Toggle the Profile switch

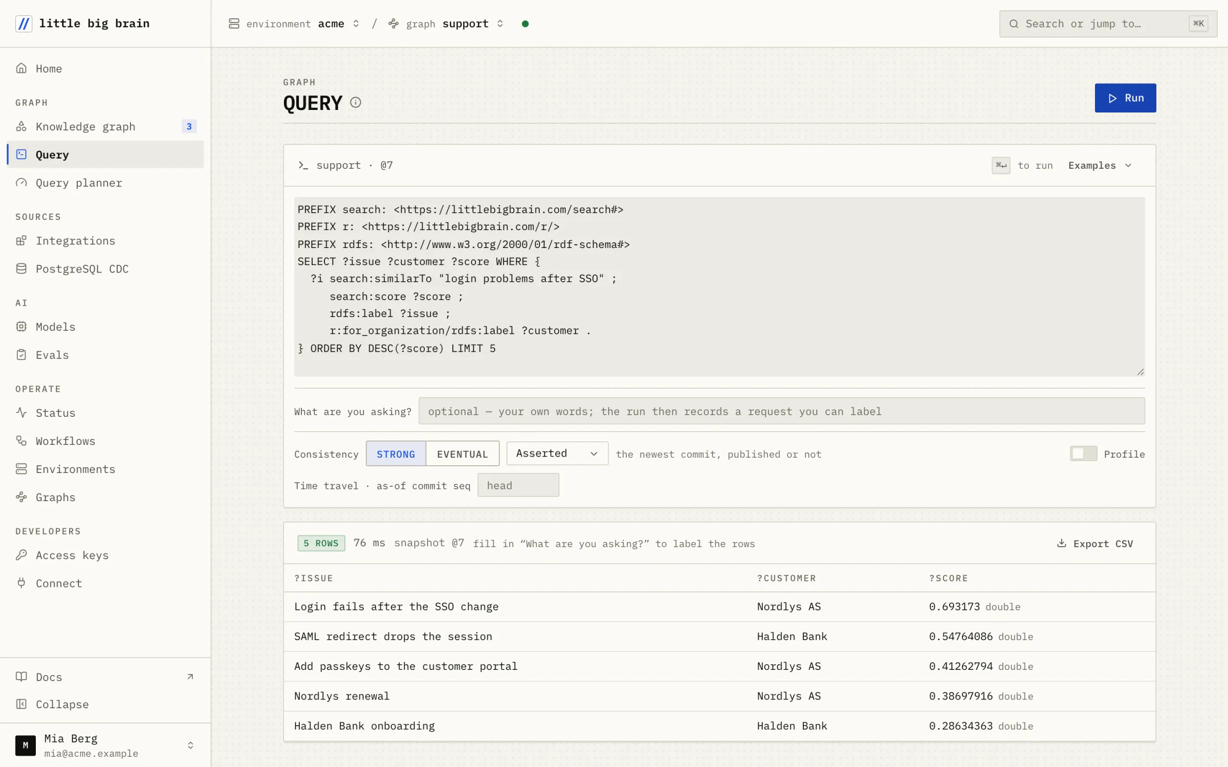1083,454
